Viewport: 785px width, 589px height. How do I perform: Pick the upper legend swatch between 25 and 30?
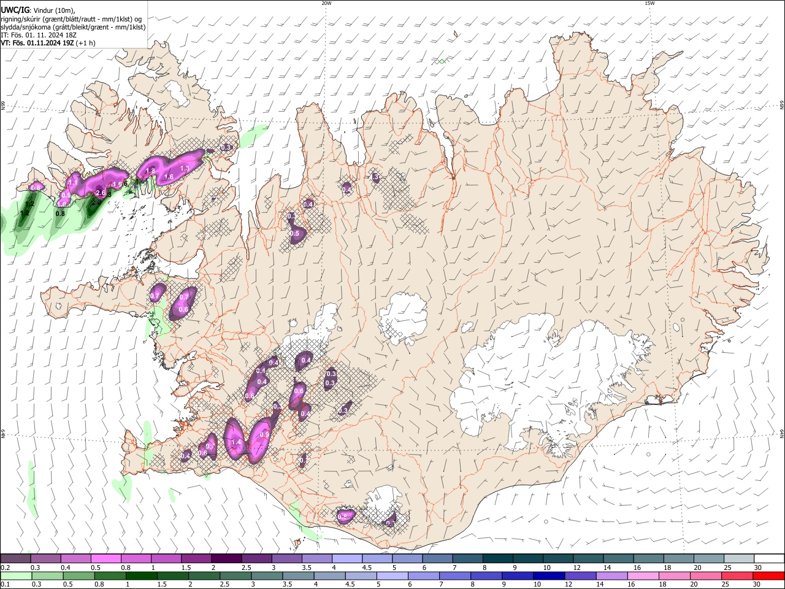(x=739, y=558)
